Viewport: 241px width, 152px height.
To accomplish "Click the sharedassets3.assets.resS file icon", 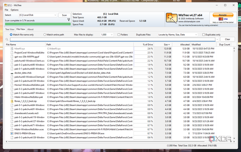I will pyautogui.click(x=12, y=113).
